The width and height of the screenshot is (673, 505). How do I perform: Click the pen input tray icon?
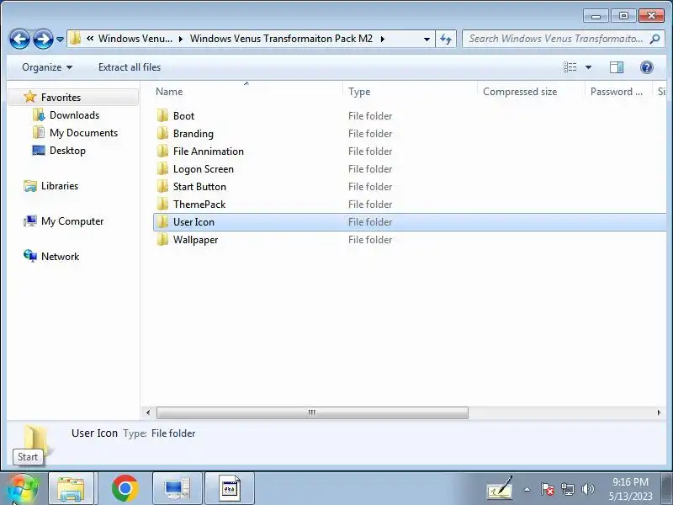point(500,488)
